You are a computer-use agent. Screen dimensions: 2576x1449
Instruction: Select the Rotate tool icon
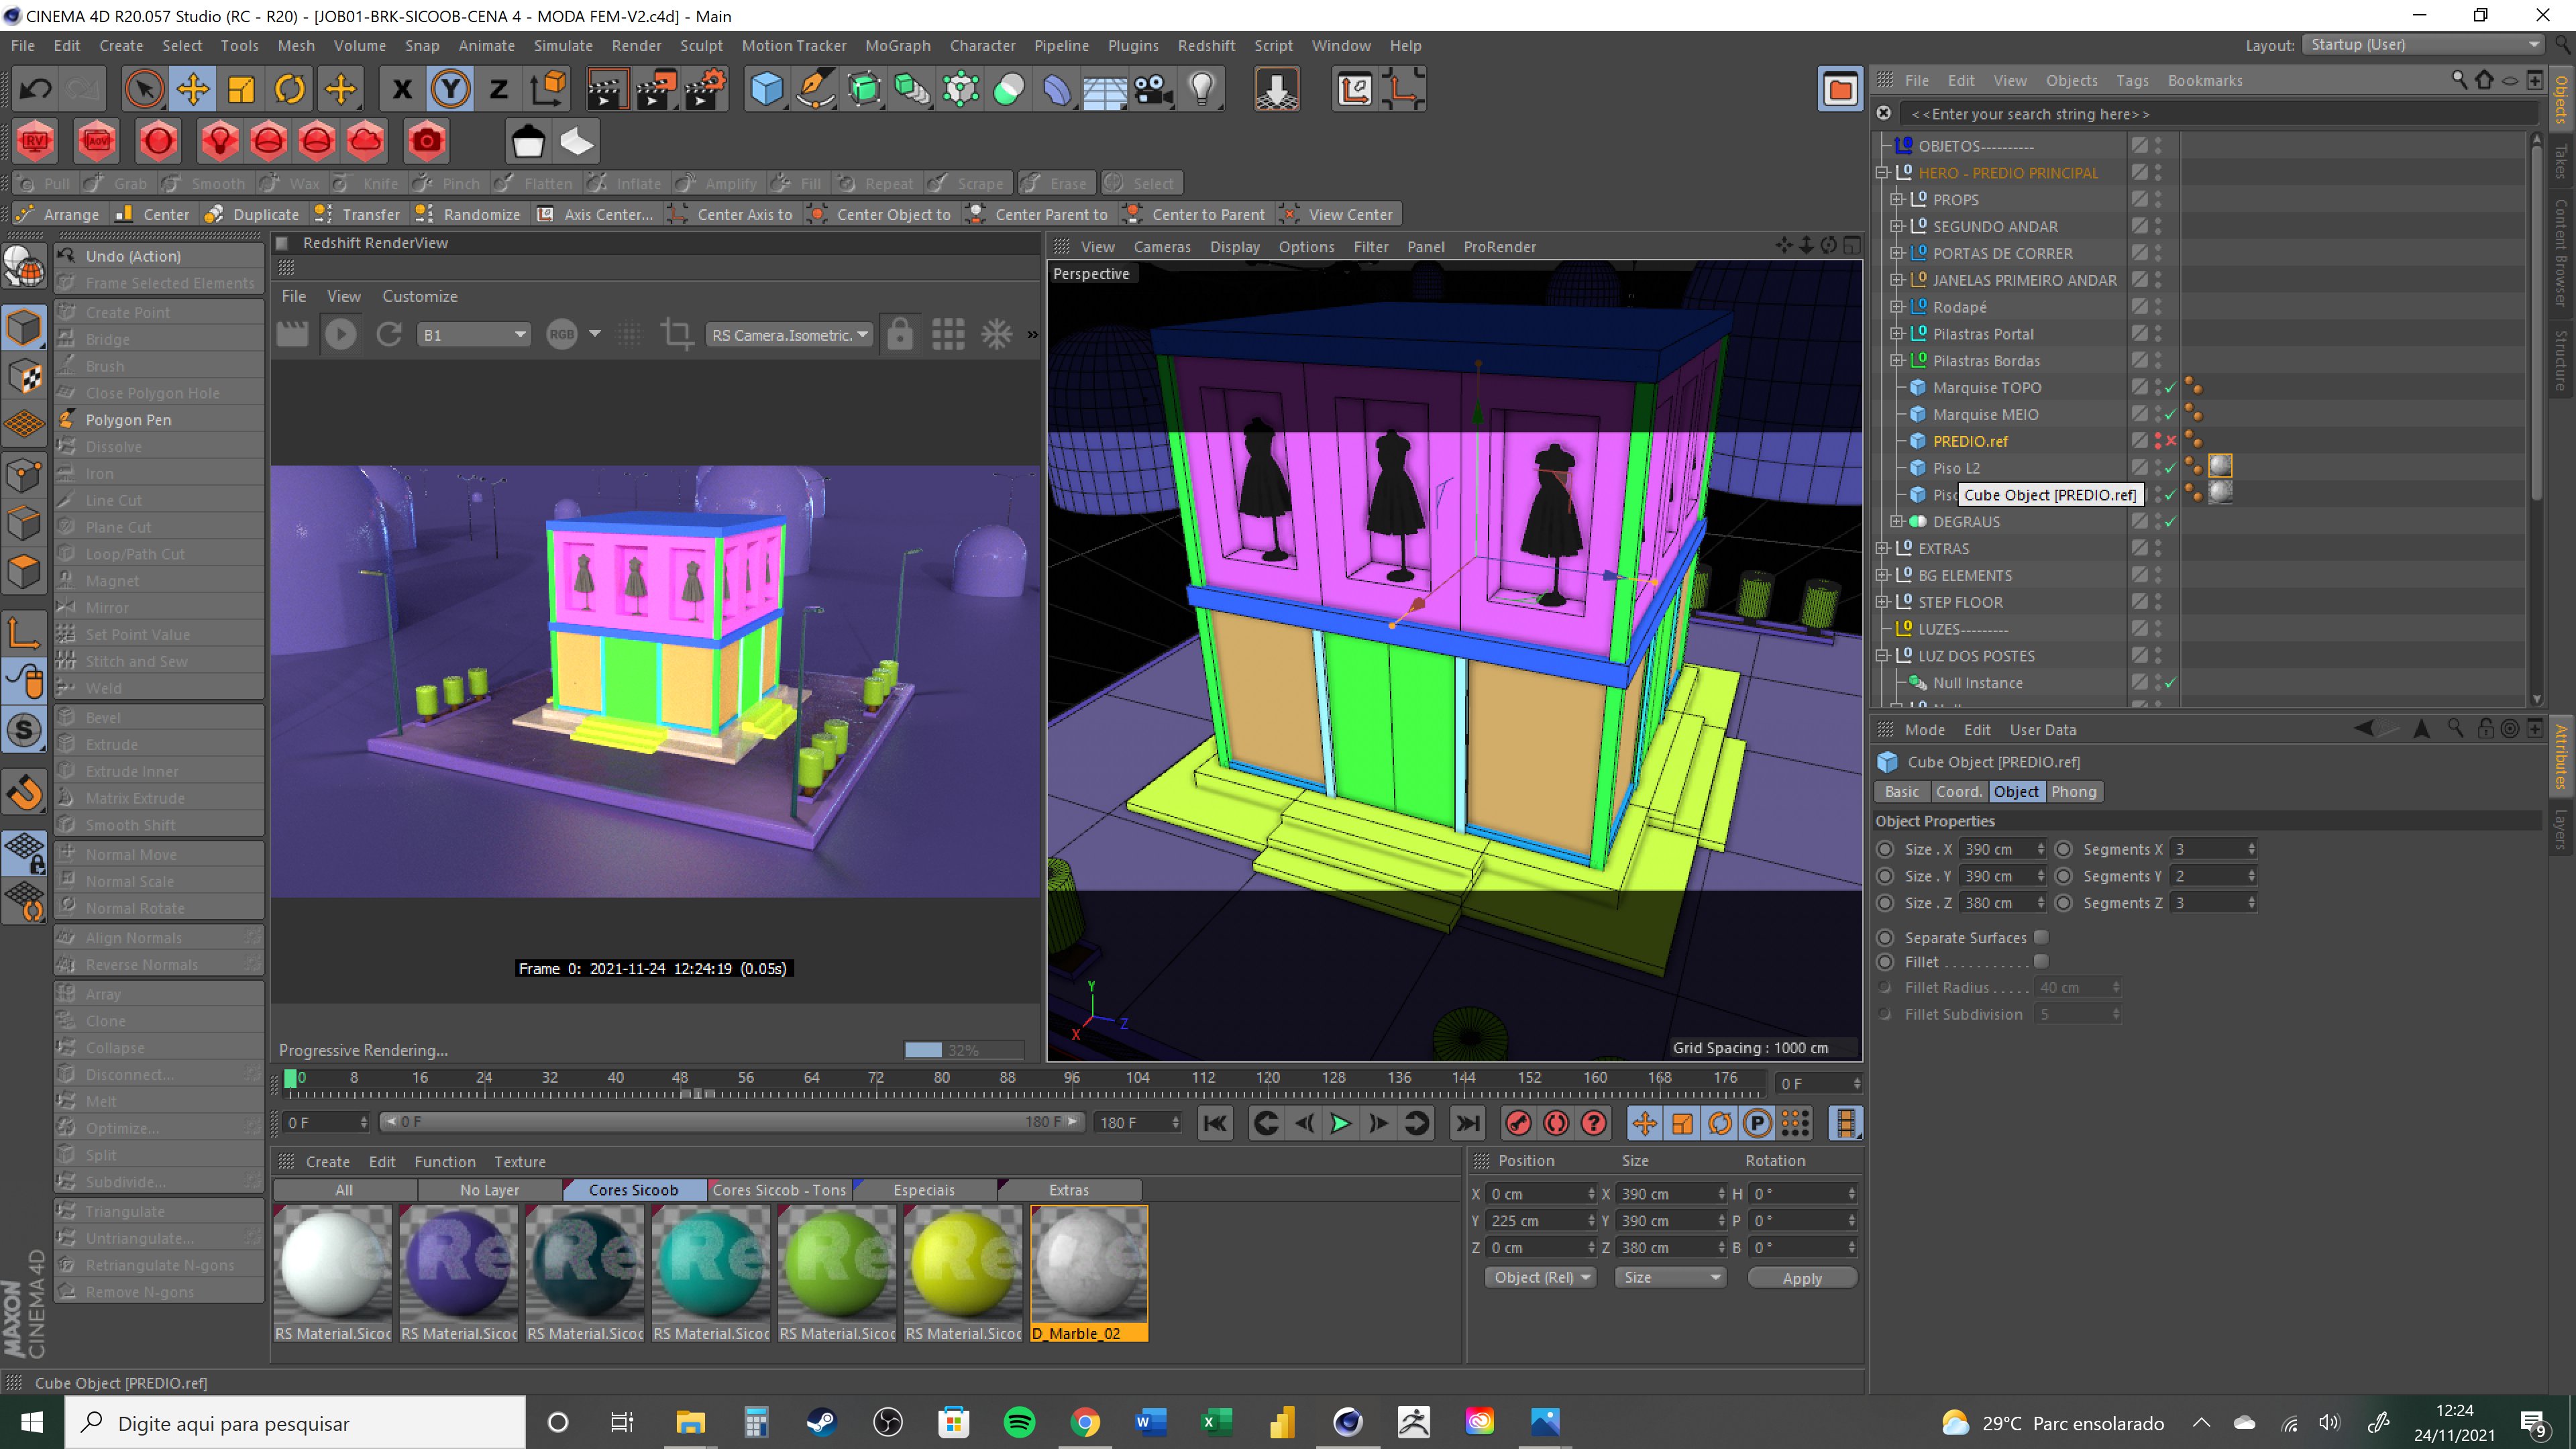tap(290, 90)
